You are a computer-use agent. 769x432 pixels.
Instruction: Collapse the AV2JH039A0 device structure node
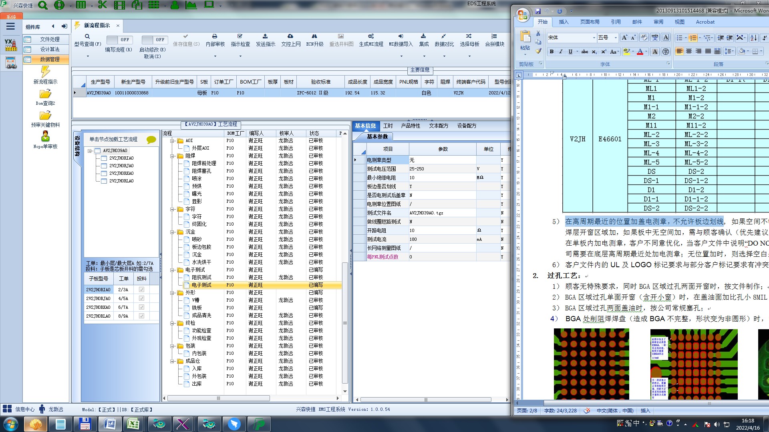click(x=90, y=151)
